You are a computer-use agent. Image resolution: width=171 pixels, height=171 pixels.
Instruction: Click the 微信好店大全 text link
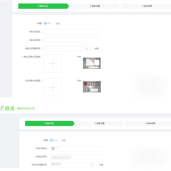[26, 108]
